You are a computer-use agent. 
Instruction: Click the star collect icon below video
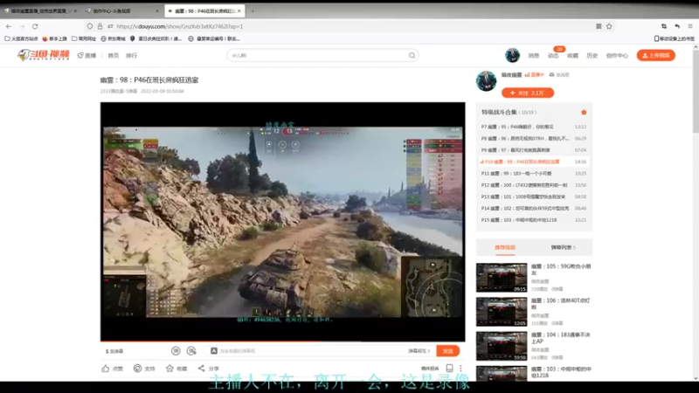pyautogui.click(x=170, y=369)
